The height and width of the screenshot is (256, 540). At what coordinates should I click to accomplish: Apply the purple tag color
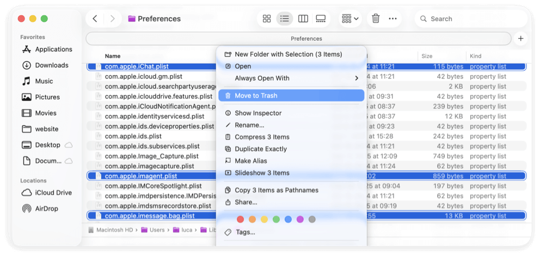point(300,219)
